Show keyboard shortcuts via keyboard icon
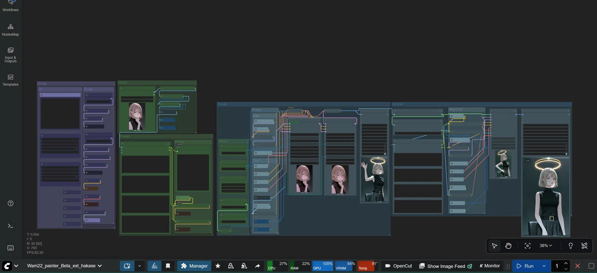 tap(10, 248)
